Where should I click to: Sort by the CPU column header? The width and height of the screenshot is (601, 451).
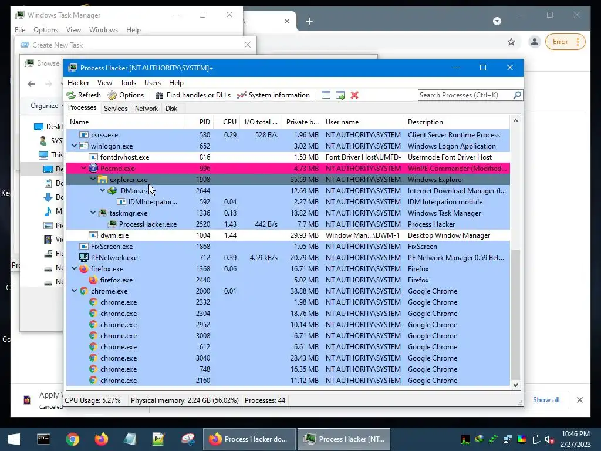pos(227,122)
